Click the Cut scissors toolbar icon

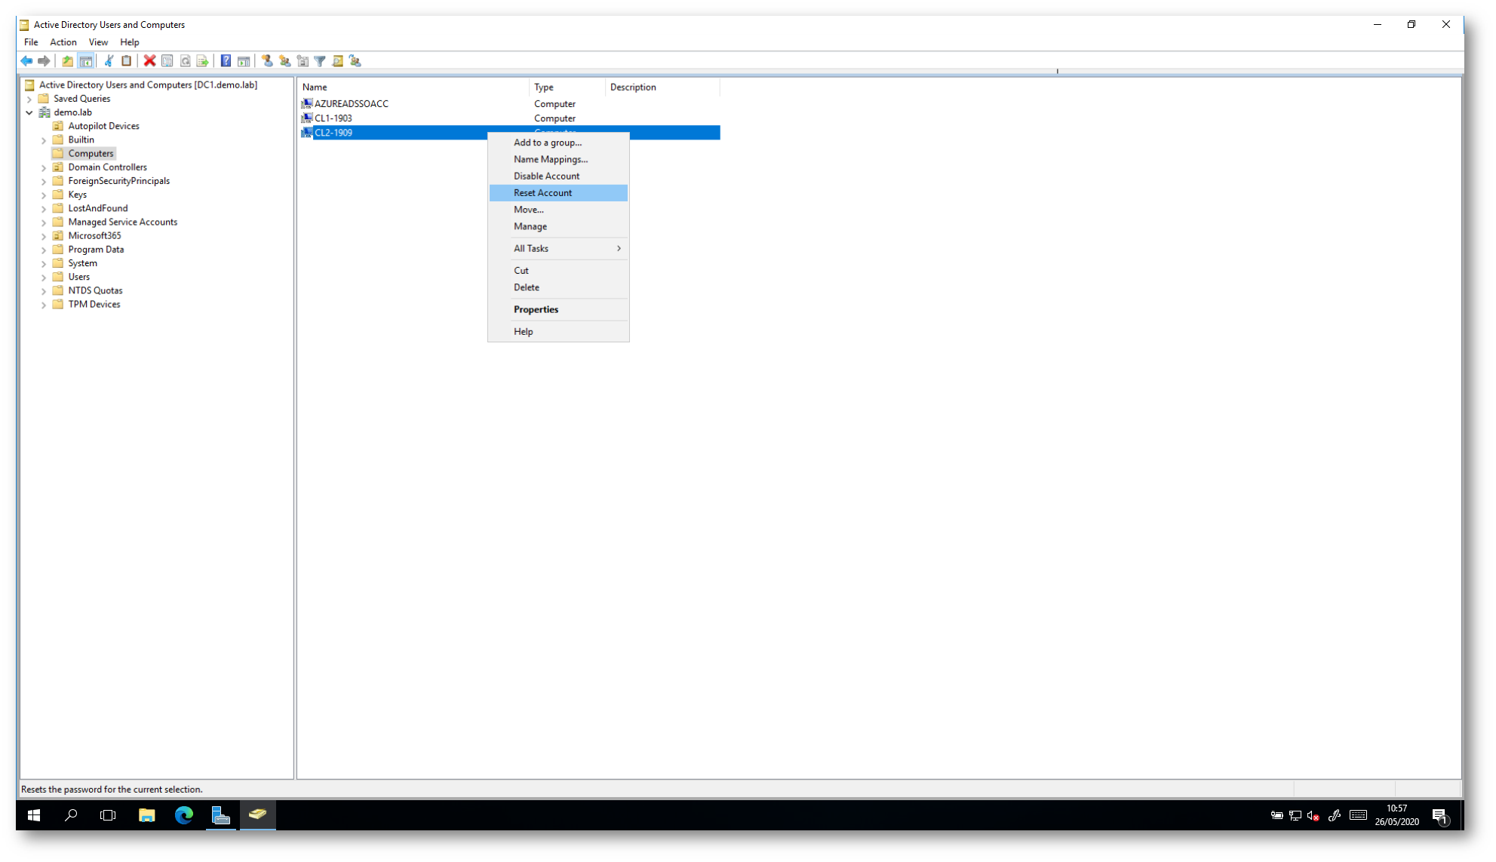[x=109, y=61]
